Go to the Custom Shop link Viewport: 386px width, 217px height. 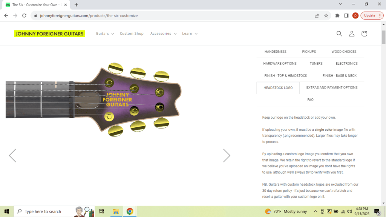[x=132, y=34]
